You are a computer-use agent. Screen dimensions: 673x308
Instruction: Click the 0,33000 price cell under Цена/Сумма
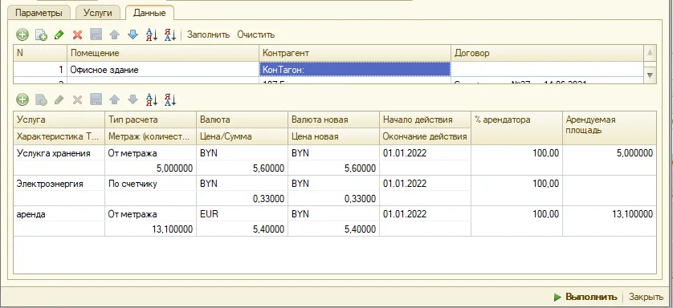click(x=242, y=199)
